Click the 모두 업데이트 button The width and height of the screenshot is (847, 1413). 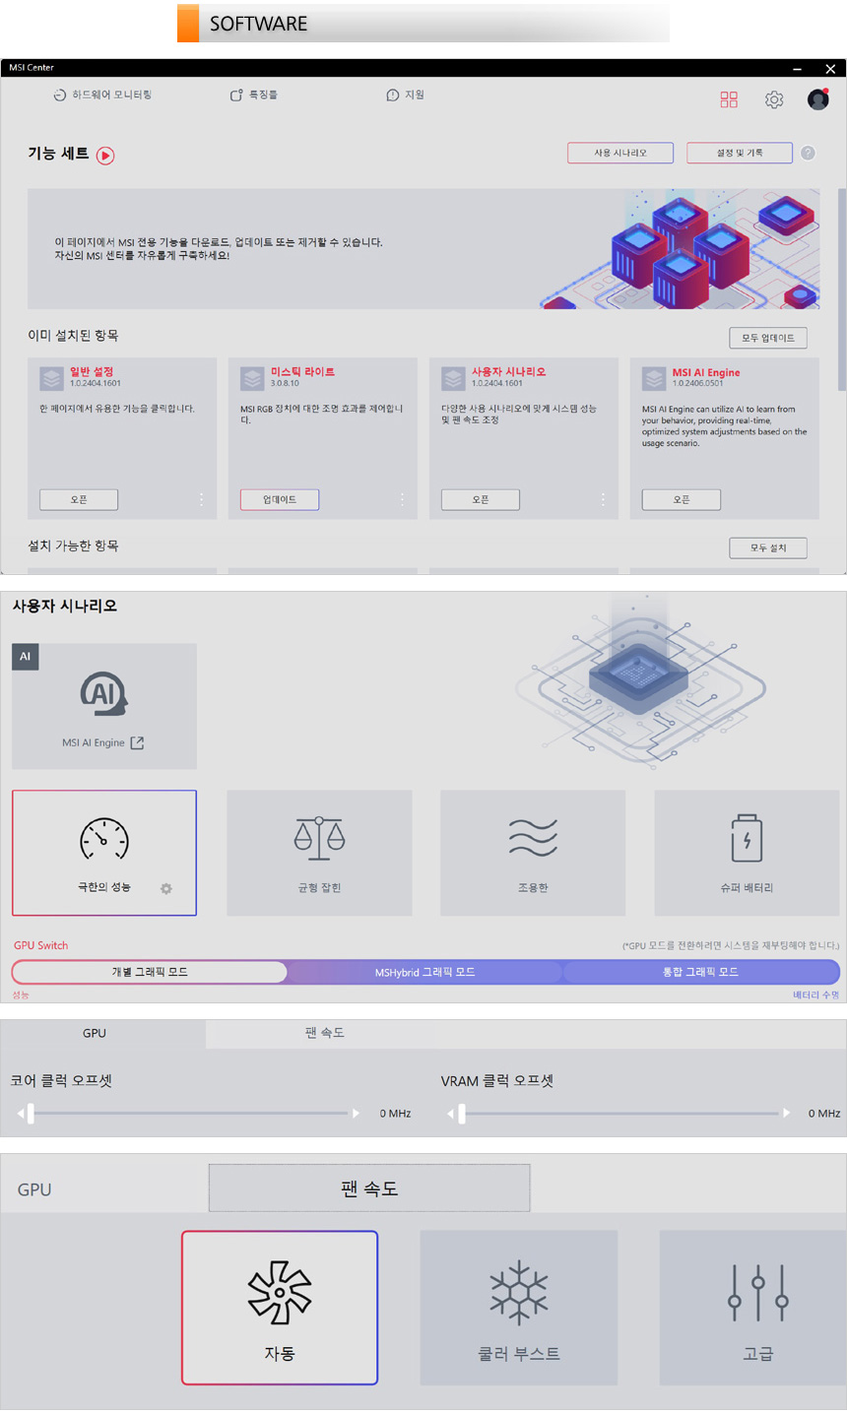coord(768,338)
